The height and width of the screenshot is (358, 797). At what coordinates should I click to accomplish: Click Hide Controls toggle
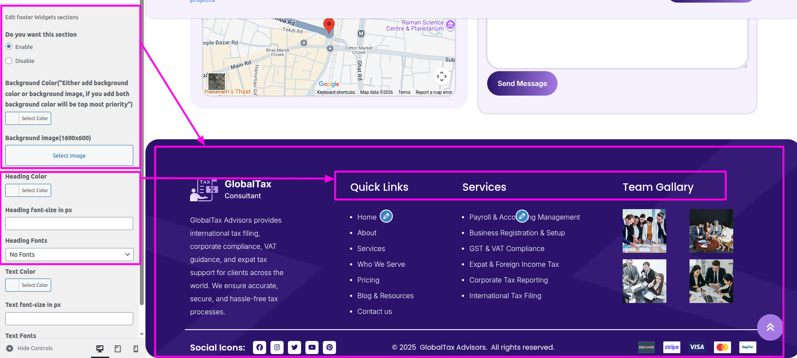30,348
